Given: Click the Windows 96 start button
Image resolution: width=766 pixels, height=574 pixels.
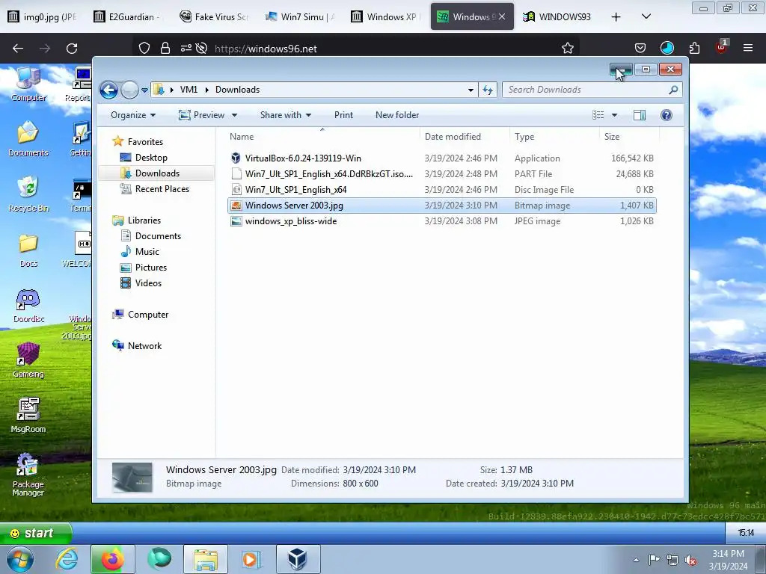Looking at the screenshot, I should 36,533.
